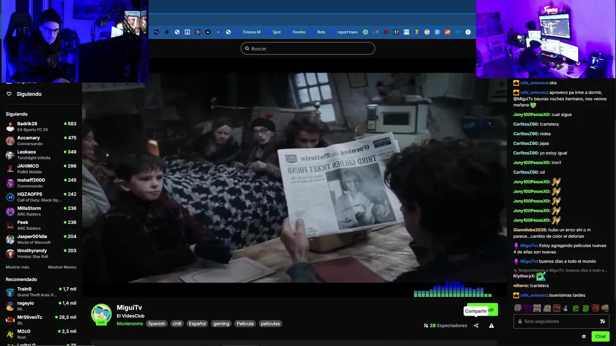Pick the white goose emote

[x=566, y=308]
